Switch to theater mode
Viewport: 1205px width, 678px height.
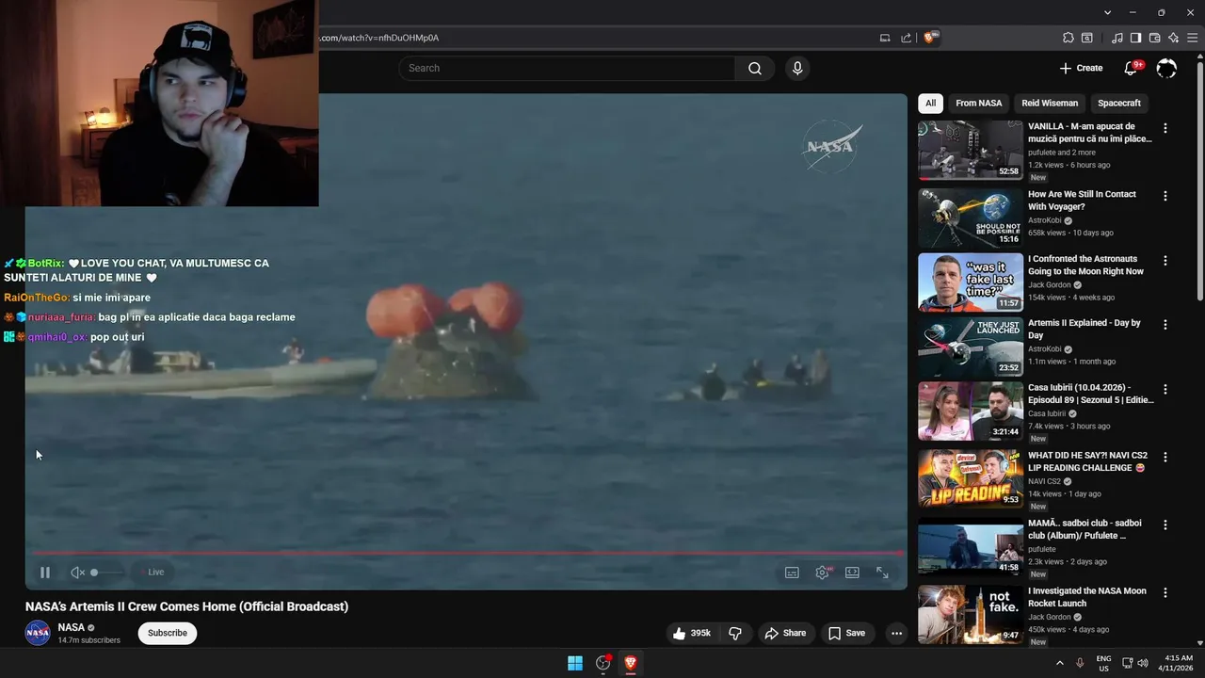pyautogui.click(x=852, y=573)
